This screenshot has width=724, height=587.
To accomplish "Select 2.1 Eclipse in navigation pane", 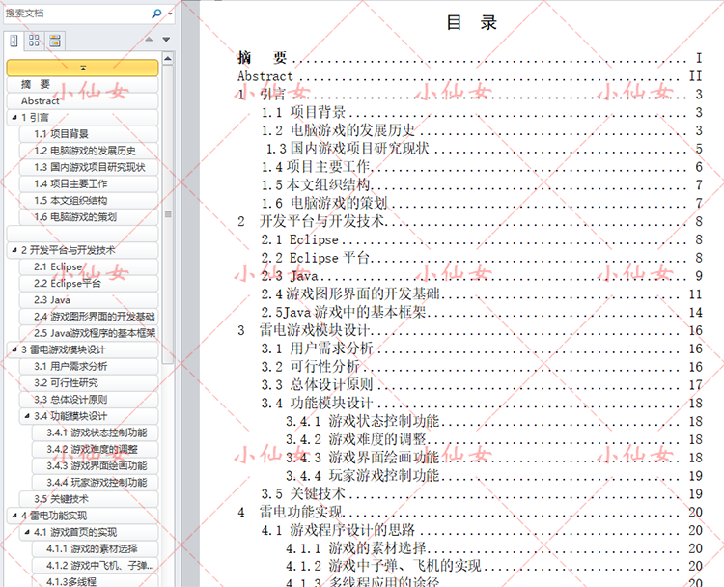I will 89,266.
